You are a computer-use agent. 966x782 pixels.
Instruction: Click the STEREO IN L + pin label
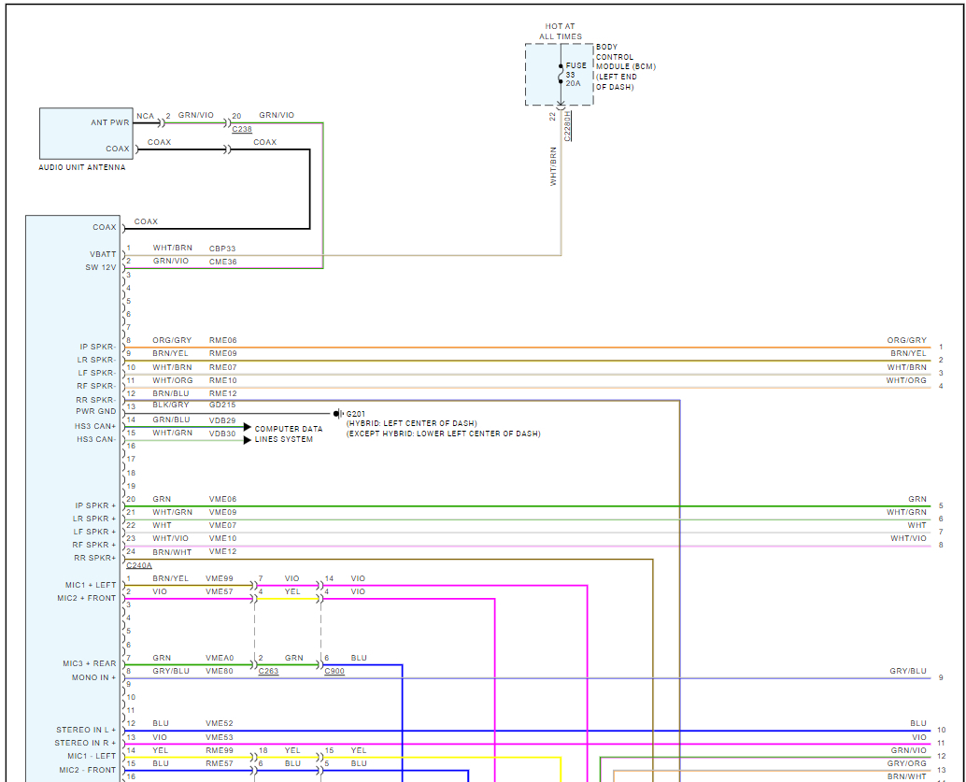(x=86, y=730)
